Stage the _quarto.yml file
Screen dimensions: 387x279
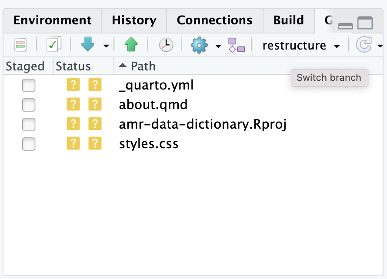point(29,85)
